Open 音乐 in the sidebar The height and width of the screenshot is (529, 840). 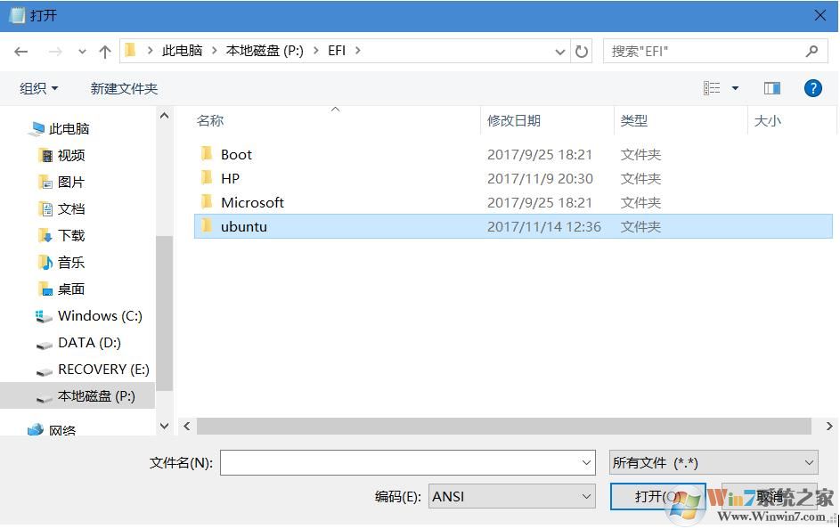tap(70, 263)
